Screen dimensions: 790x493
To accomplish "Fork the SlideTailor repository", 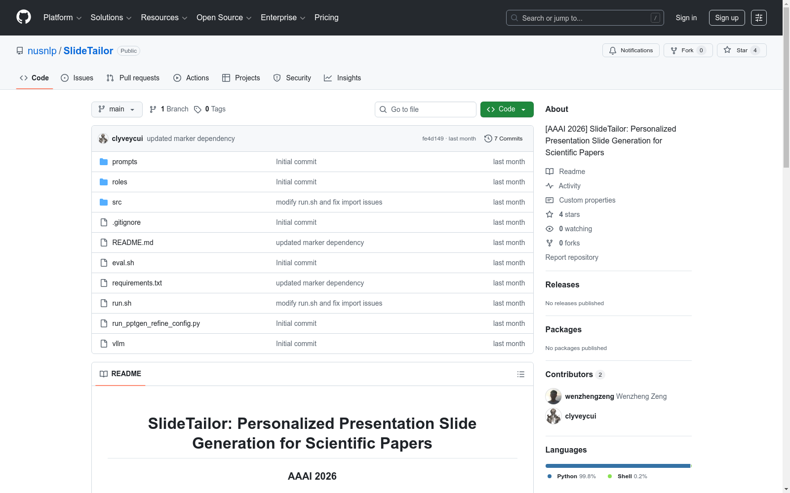I will click(x=688, y=50).
